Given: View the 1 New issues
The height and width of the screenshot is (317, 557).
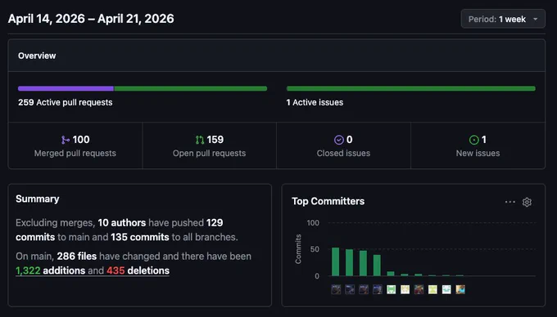Looking at the screenshot, I should 478,145.
